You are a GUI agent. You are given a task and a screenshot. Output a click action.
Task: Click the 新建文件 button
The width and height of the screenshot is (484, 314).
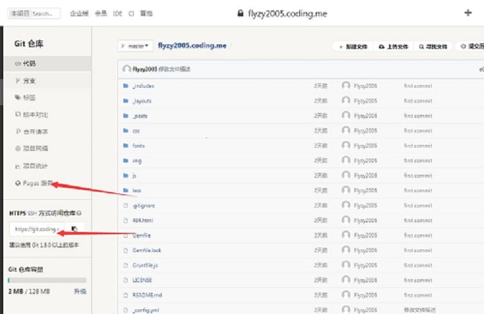coord(353,46)
